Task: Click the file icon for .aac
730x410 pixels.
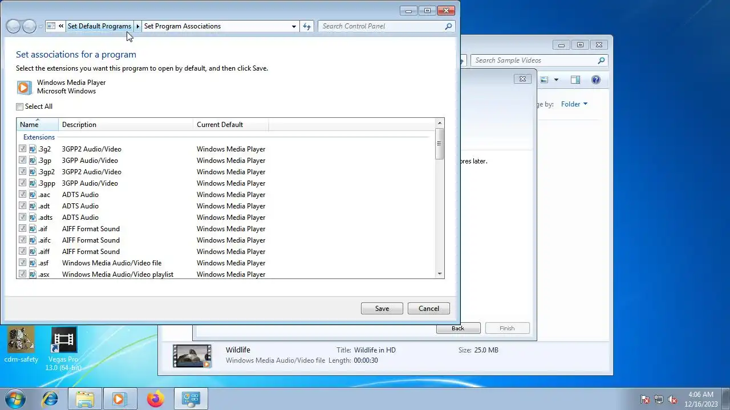Action: (x=33, y=194)
